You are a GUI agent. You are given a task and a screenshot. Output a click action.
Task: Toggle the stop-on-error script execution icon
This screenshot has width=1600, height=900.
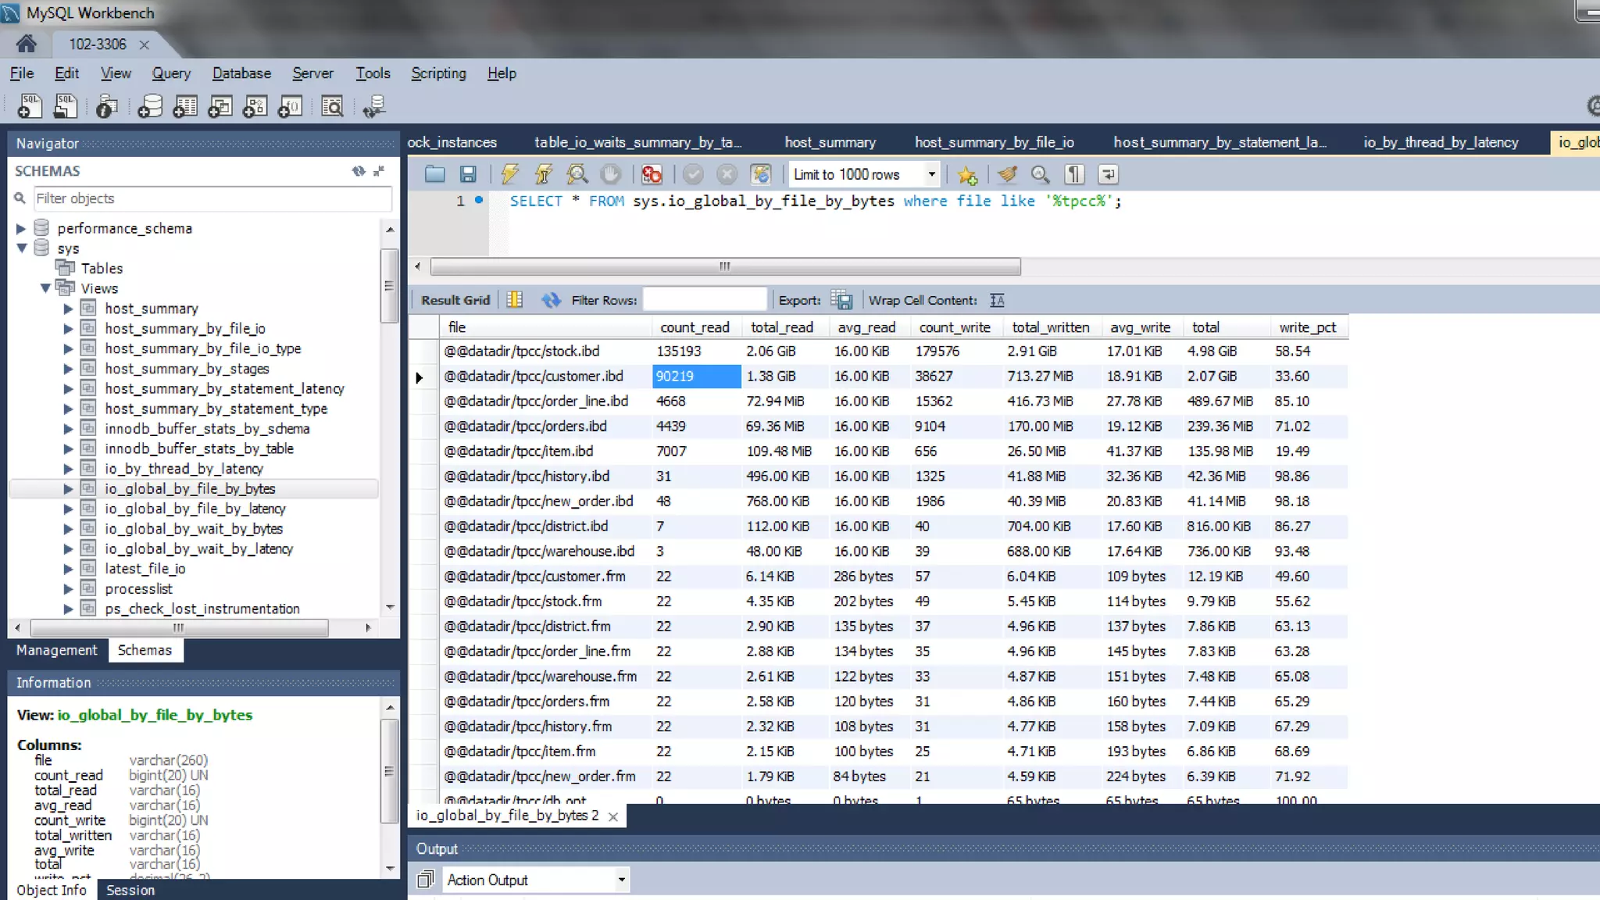tap(652, 174)
